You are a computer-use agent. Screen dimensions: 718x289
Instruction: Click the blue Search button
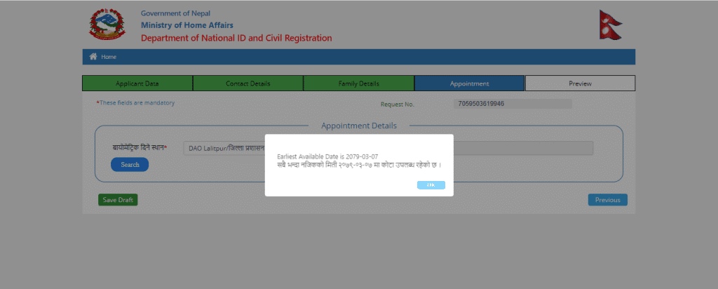(x=130, y=164)
